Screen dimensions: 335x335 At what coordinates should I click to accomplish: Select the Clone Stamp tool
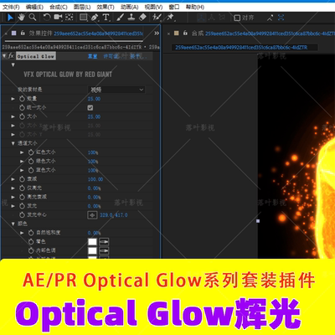point(131,18)
